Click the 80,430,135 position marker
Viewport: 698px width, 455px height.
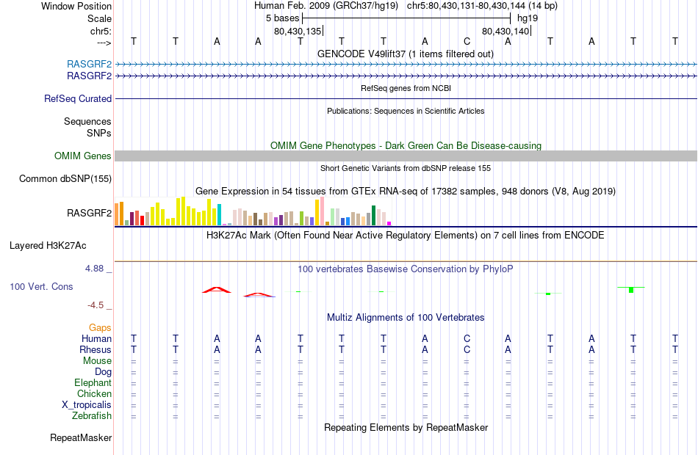pyautogui.click(x=298, y=31)
